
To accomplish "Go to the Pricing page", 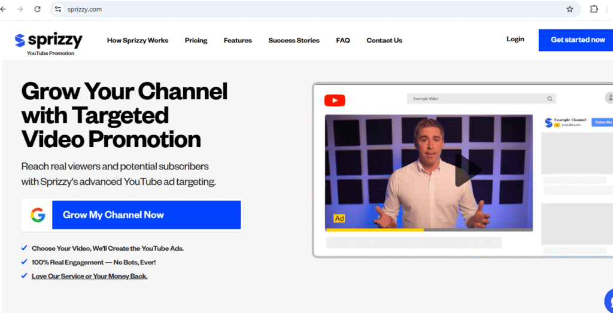I will pyautogui.click(x=196, y=40).
